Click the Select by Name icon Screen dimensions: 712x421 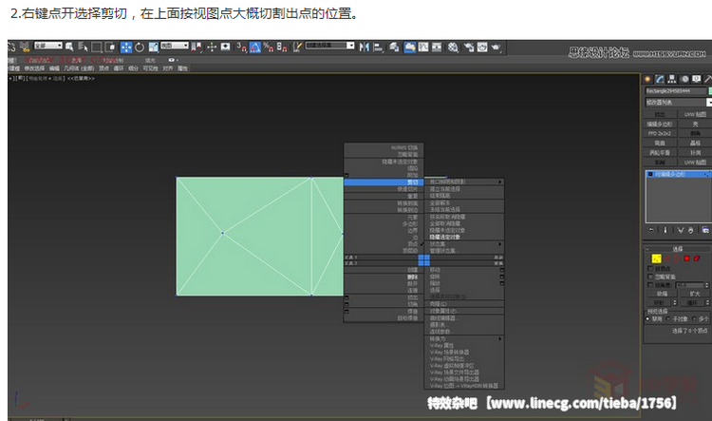click(x=83, y=47)
